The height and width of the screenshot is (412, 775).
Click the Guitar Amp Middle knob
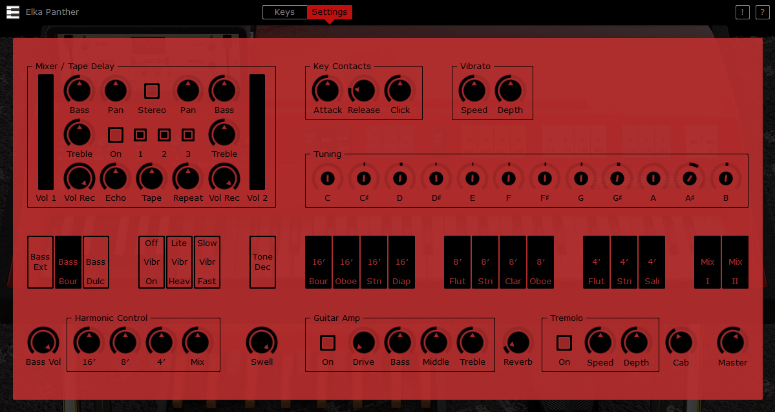(x=436, y=342)
